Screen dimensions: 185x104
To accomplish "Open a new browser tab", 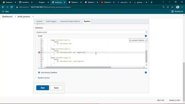I will [151, 2].
